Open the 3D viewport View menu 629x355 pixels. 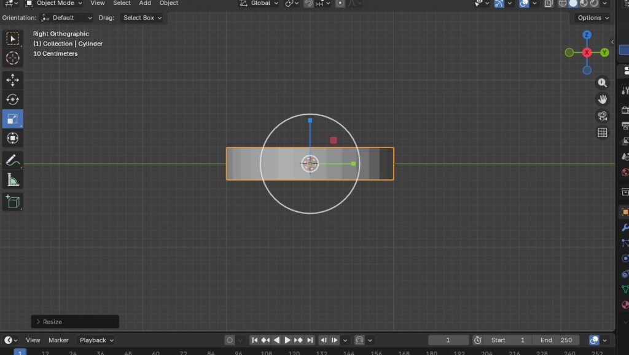click(x=98, y=3)
